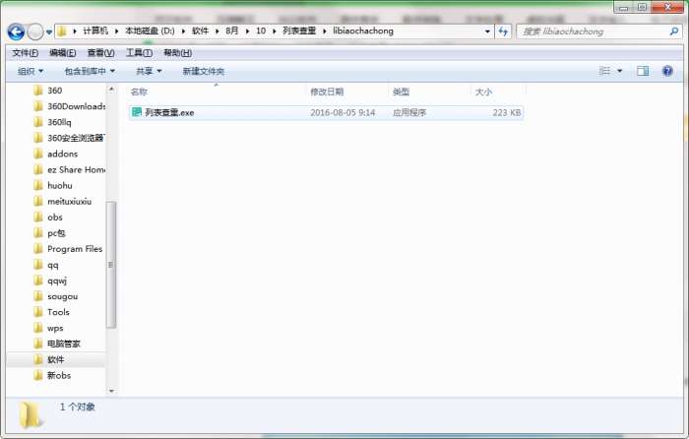Click the Back navigation arrow
Image resolution: width=689 pixels, height=439 pixels.
[x=16, y=31]
